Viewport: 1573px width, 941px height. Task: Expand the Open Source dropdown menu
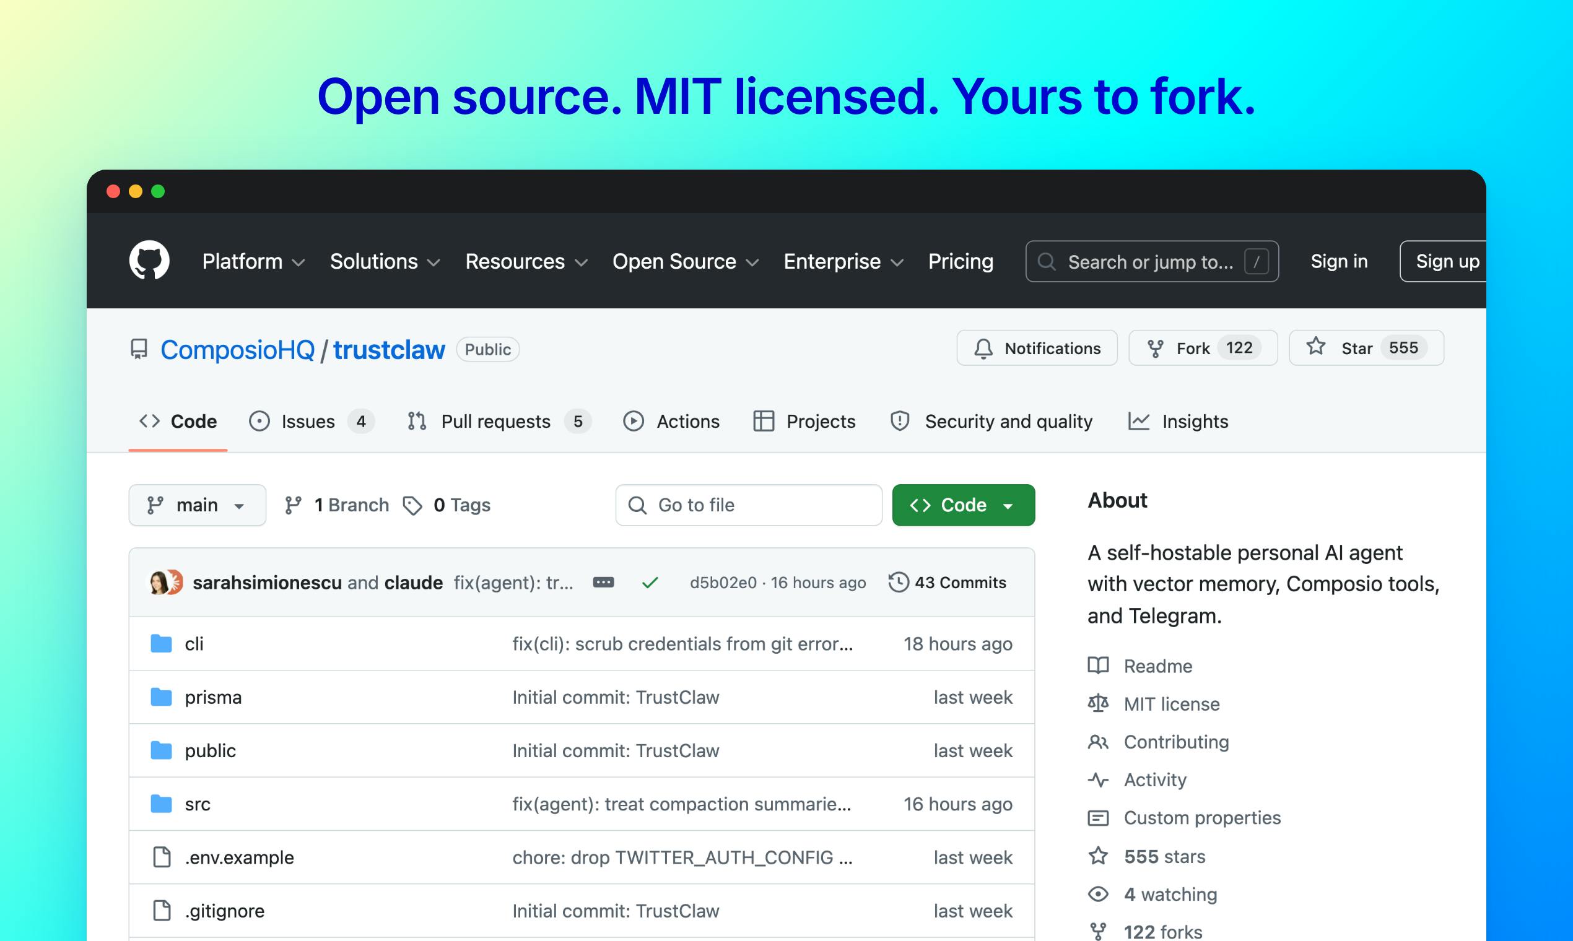pos(686,261)
